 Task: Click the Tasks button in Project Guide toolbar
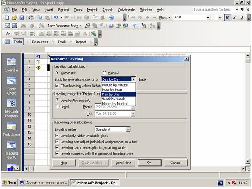click(18, 42)
